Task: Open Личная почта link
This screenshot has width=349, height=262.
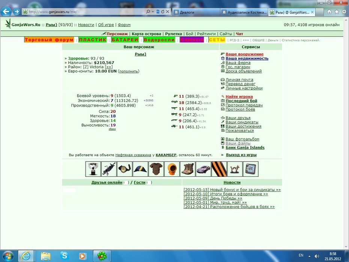Action: (x=239, y=80)
